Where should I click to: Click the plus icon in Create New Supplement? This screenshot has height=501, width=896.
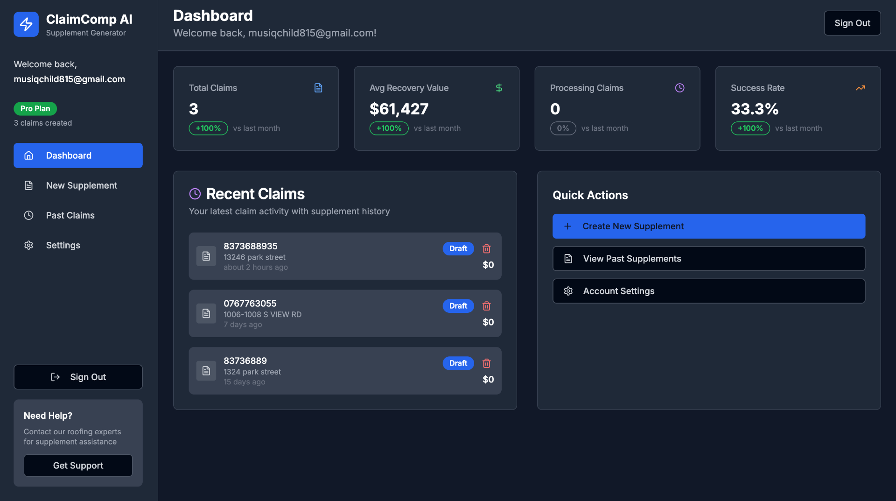pyautogui.click(x=567, y=226)
